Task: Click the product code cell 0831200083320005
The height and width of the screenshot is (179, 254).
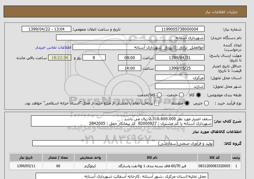Action: click(x=214, y=166)
